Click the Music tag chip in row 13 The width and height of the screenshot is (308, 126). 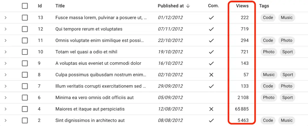click(x=287, y=18)
